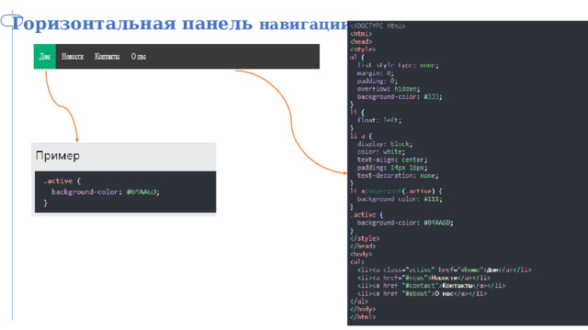The height and width of the screenshot is (330, 588).
Task: Click 'text-align: center;' code line
Action: point(392,159)
